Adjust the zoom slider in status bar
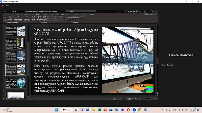The height and width of the screenshot is (113, 202). pyautogui.click(x=147, y=99)
